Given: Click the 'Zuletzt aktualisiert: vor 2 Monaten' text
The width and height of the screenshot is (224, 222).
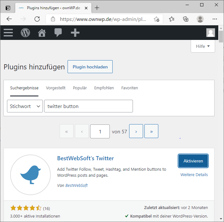Looking at the screenshot, I should (x=176, y=208).
